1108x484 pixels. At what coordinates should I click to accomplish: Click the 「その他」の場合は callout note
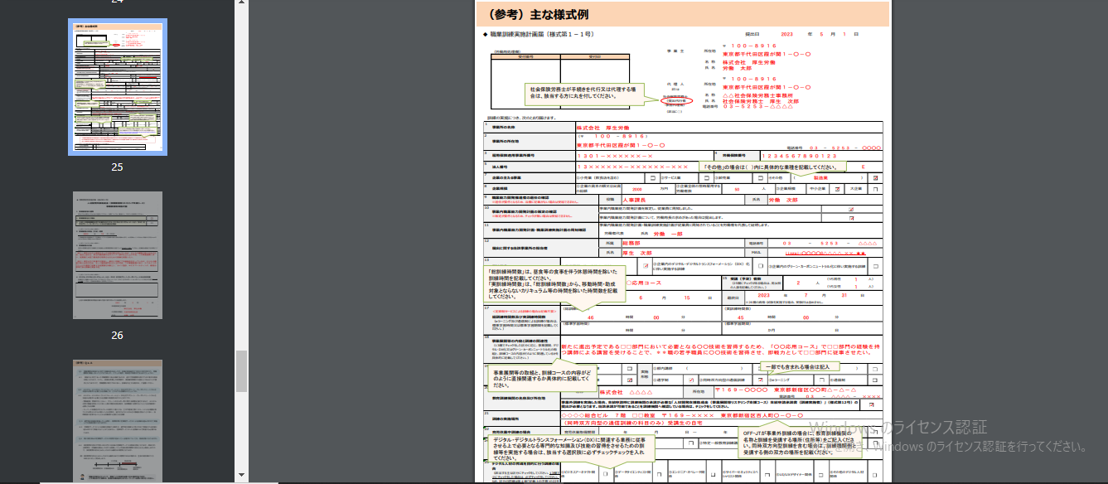pyautogui.click(x=772, y=166)
